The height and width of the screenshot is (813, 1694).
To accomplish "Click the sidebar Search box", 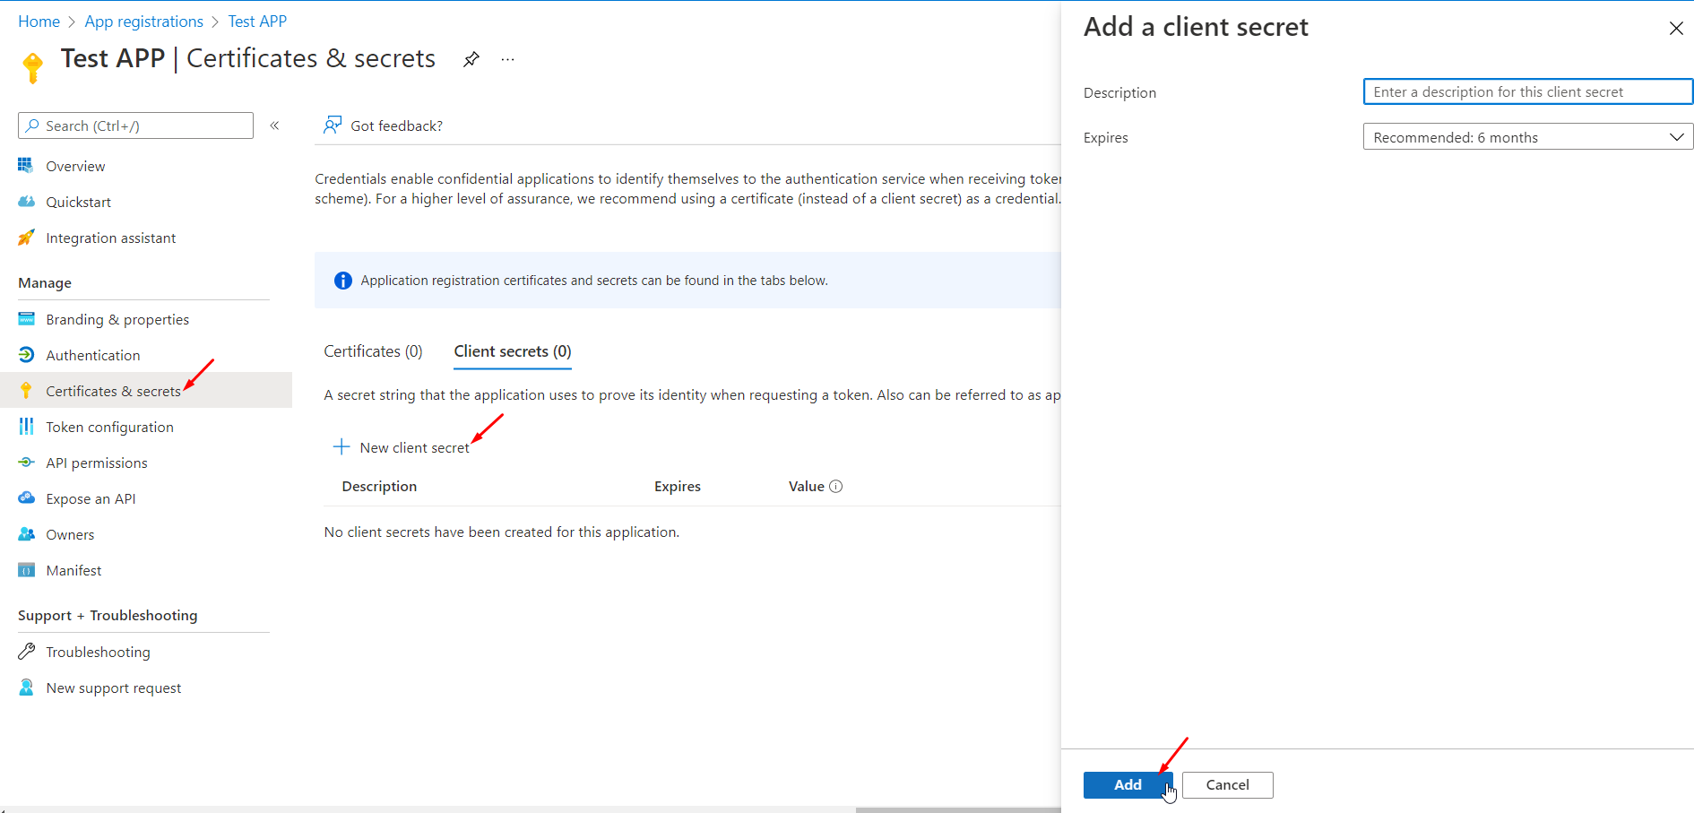I will pos(135,125).
